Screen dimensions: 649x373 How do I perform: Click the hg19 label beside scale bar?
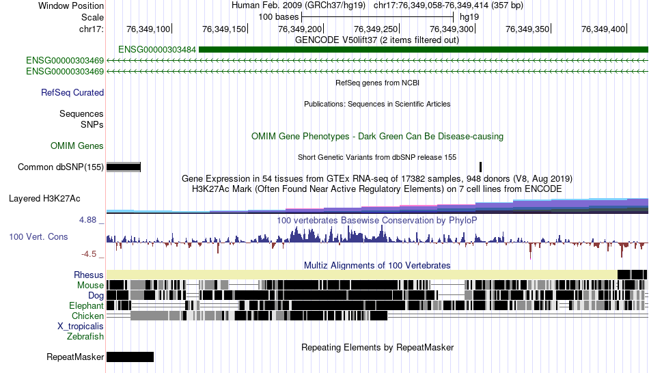[469, 17]
